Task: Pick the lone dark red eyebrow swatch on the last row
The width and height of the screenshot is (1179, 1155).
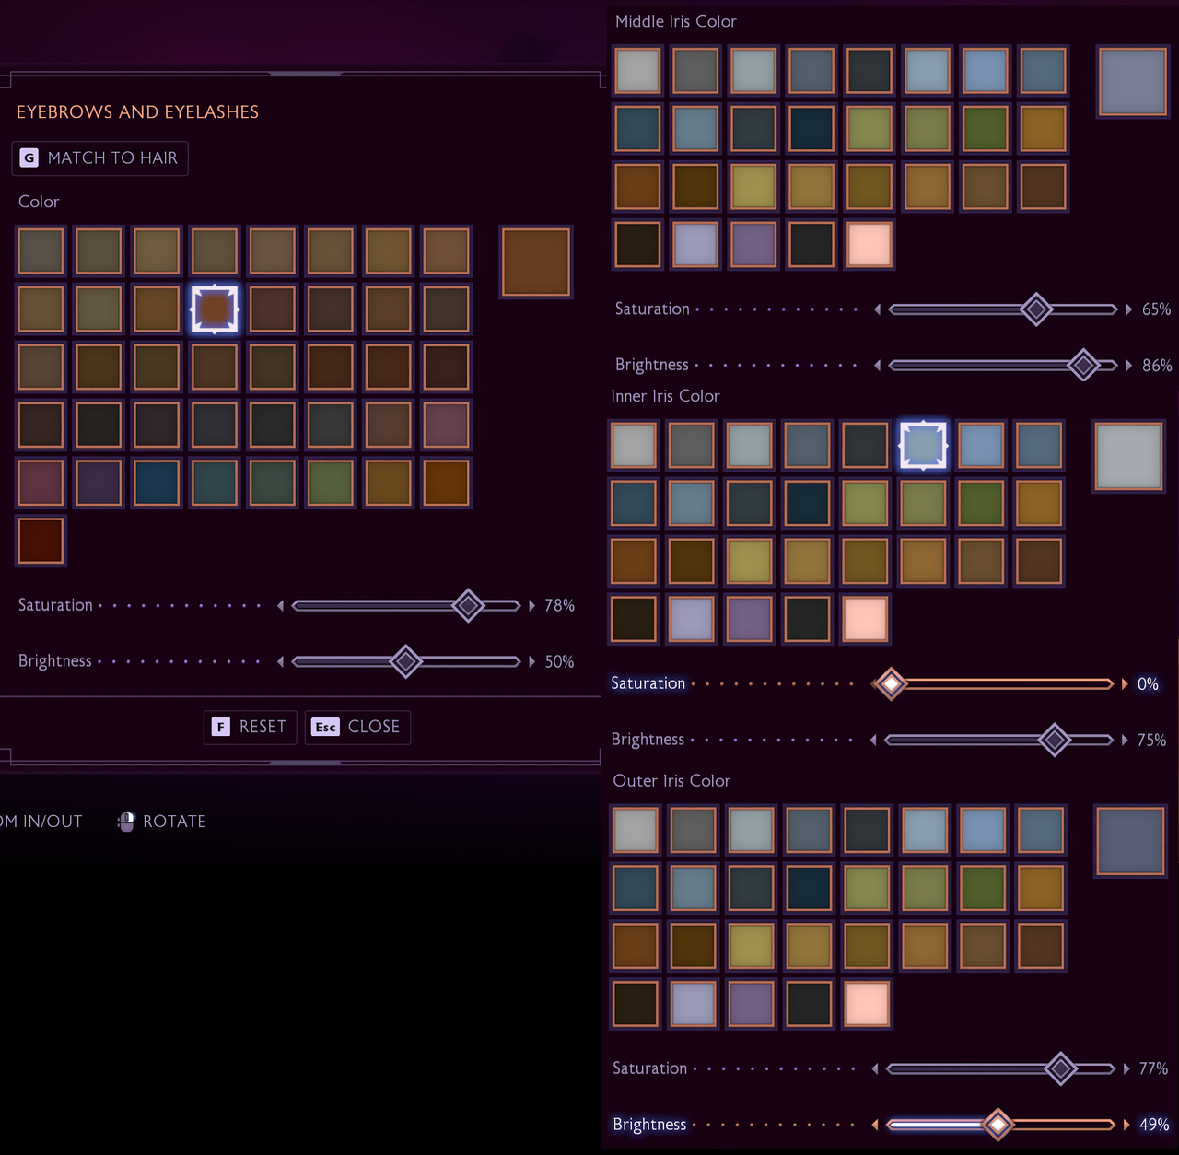Action: 41,541
